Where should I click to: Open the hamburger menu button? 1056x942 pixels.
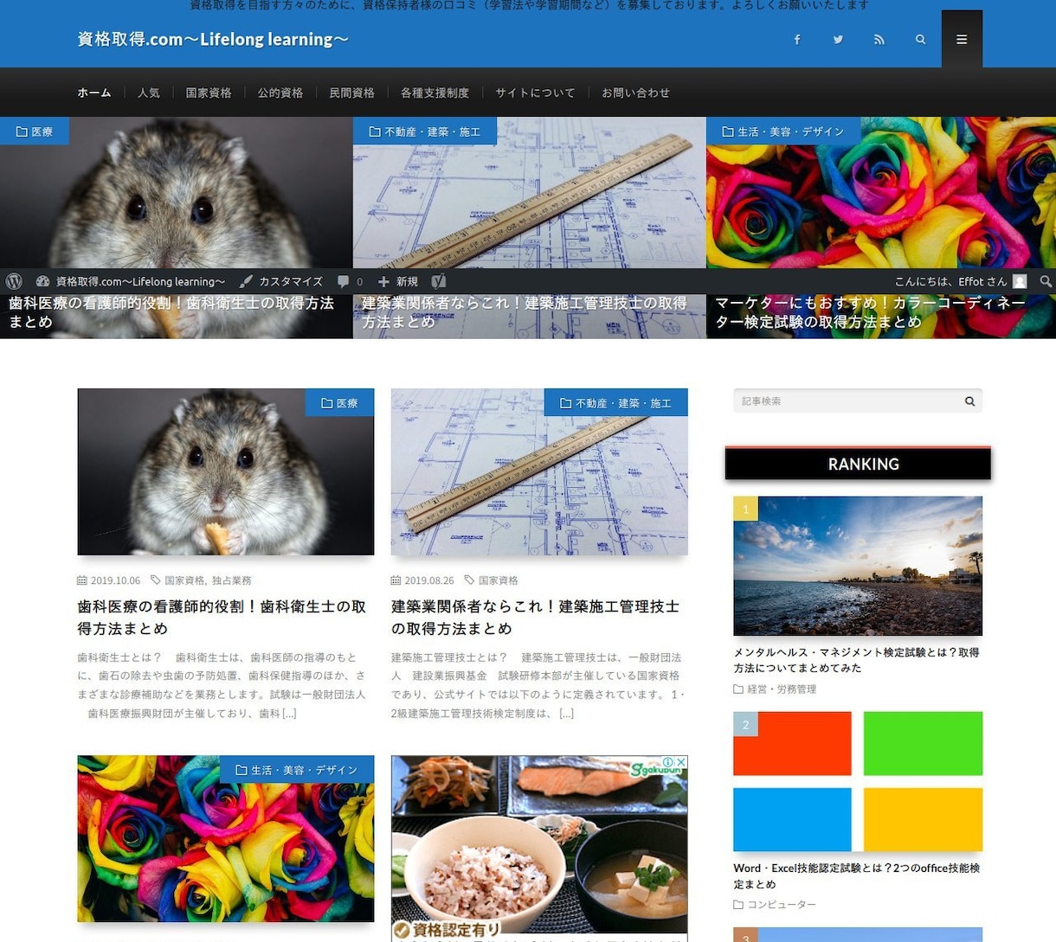(x=962, y=39)
